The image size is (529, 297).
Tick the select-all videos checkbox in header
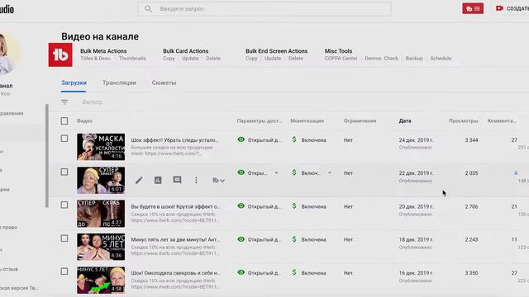64,121
